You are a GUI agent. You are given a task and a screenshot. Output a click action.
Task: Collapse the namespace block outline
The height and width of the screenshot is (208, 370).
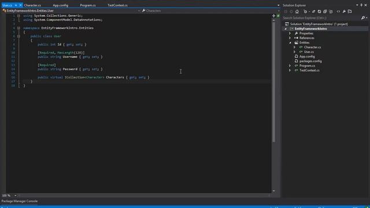(18, 28)
